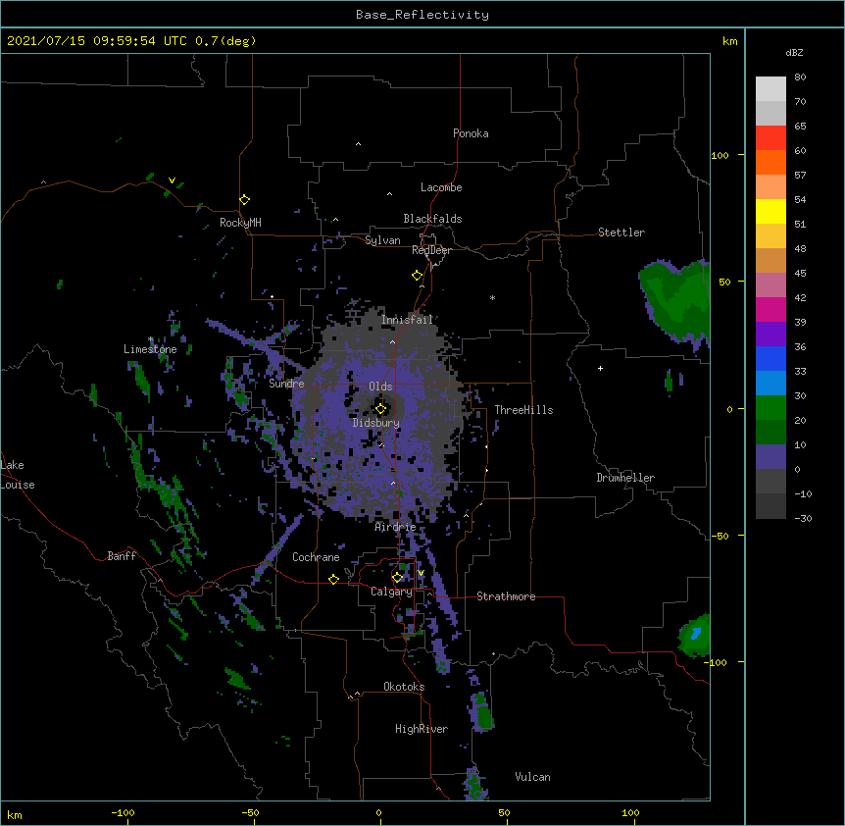This screenshot has width=845, height=826.
Task: Click the dBZ legend heading
Action: 794,52
